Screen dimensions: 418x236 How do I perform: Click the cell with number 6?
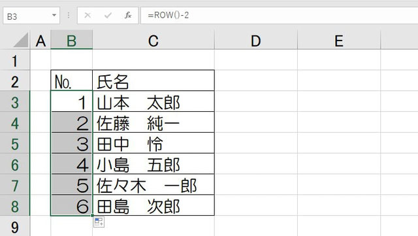[x=71, y=205]
